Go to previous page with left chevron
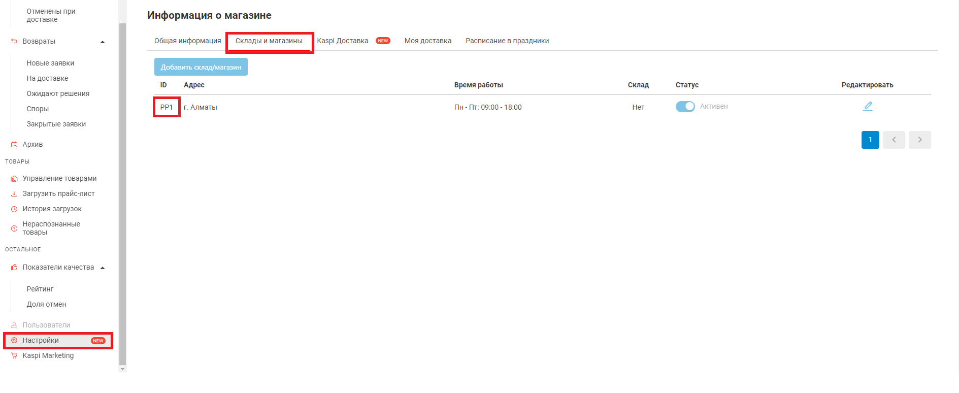Image resolution: width=959 pixels, height=393 pixels. tap(894, 140)
